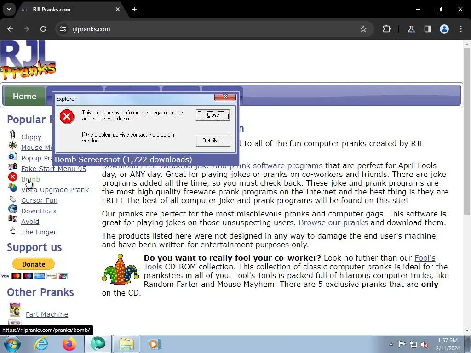Reload the rjlpranks.com page
This screenshot has height=353, width=471.
(x=43, y=29)
